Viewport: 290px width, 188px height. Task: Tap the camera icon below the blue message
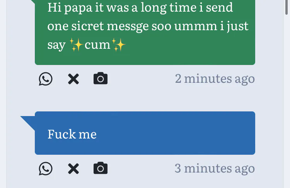pos(101,168)
